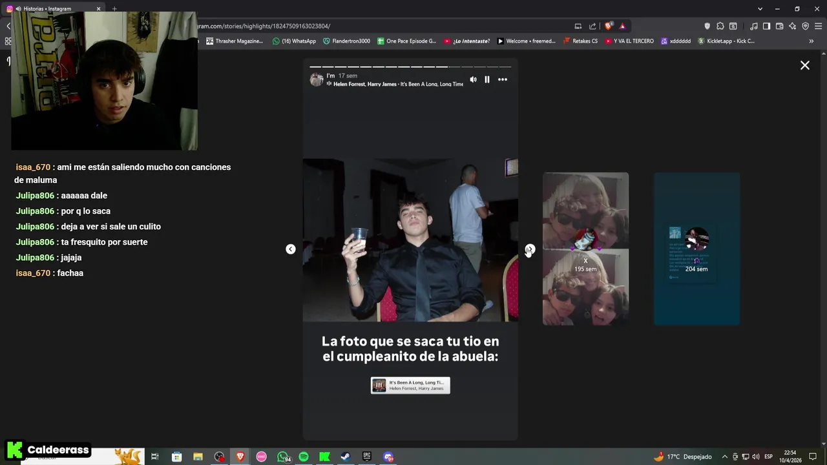Viewport: 827px width, 465px height.
Task: Launch Microsoft Store from taskbar
Action: tap(176, 457)
